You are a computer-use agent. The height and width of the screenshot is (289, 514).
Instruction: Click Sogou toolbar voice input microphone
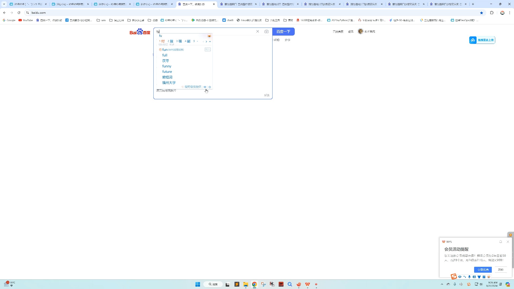tap(469, 277)
